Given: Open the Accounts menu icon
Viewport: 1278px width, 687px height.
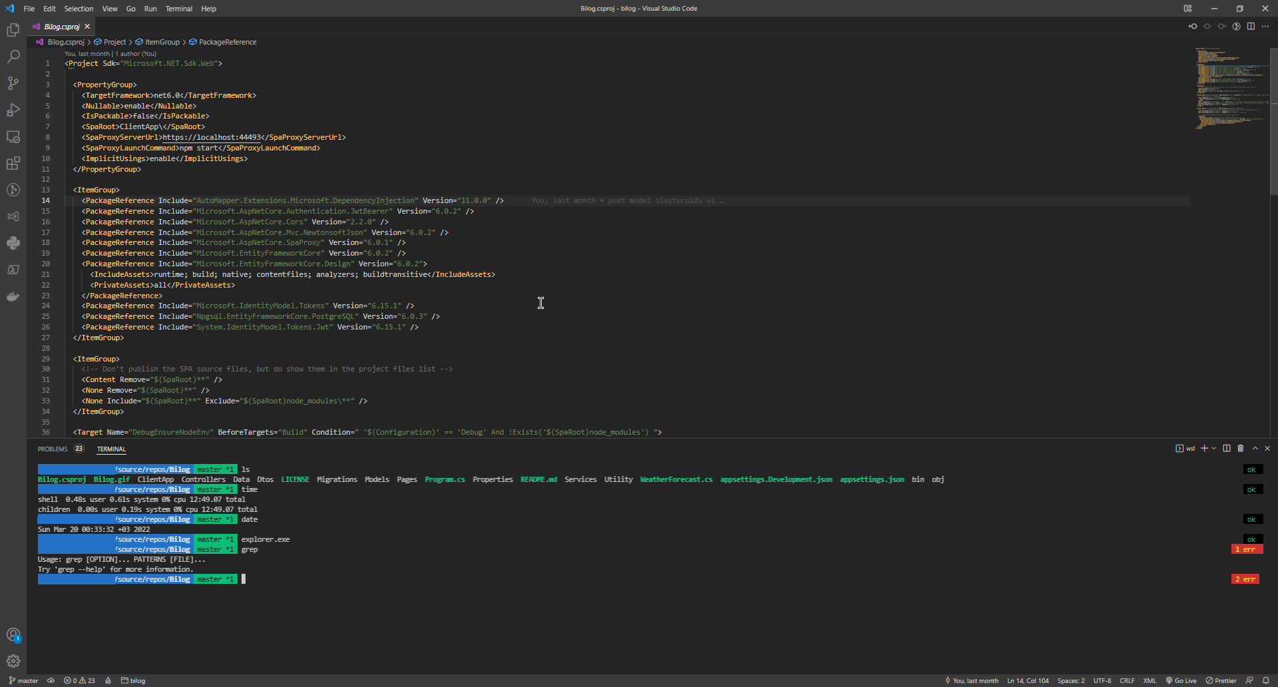Looking at the screenshot, I should pyautogui.click(x=13, y=635).
